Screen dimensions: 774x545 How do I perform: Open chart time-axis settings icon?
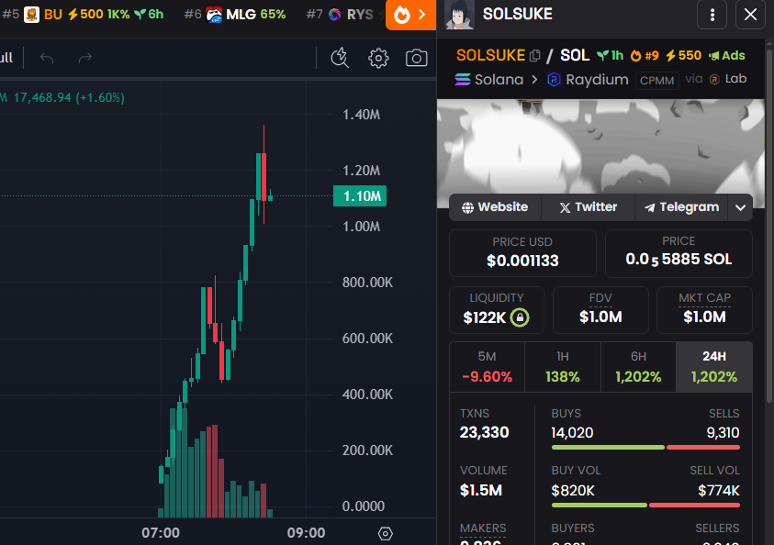[x=385, y=533]
